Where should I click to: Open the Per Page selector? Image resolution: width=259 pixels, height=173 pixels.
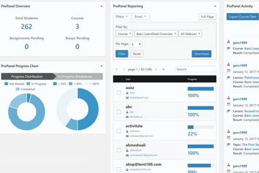[136, 44]
